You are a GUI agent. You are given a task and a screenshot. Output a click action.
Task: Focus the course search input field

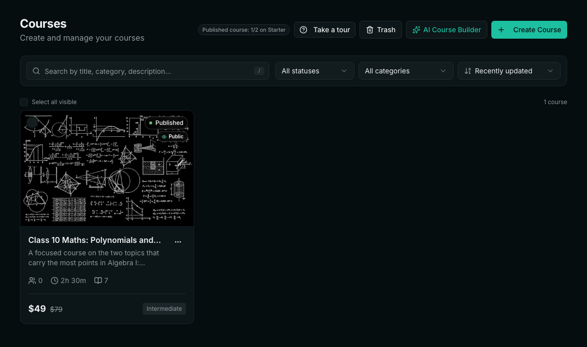[148, 71]
